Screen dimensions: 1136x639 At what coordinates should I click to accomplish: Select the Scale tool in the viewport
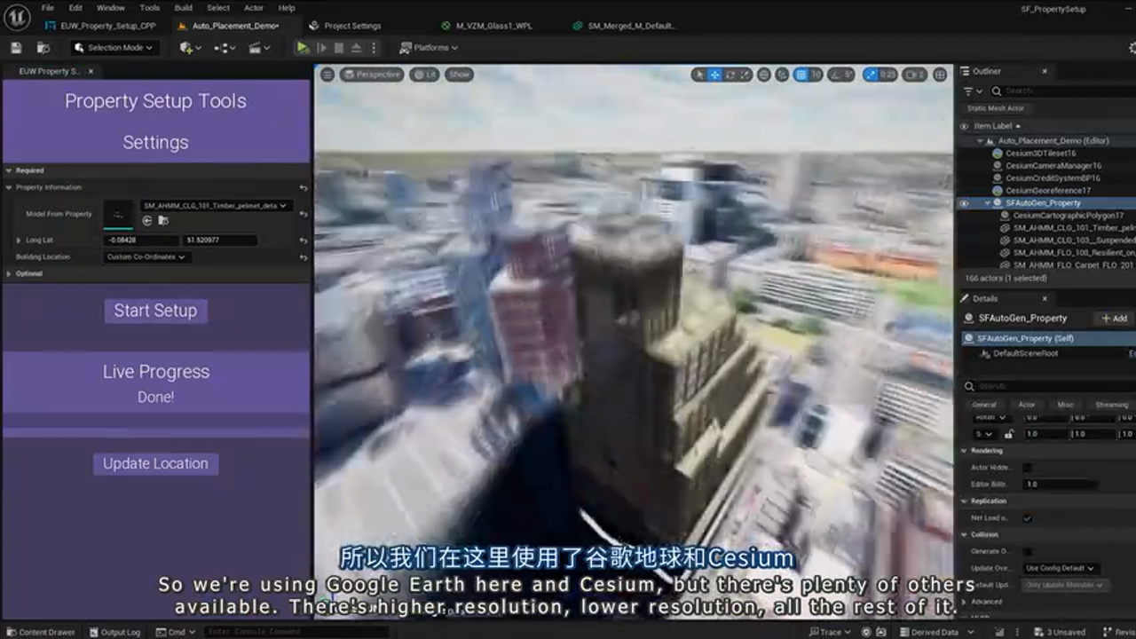[x=745, y=75]
